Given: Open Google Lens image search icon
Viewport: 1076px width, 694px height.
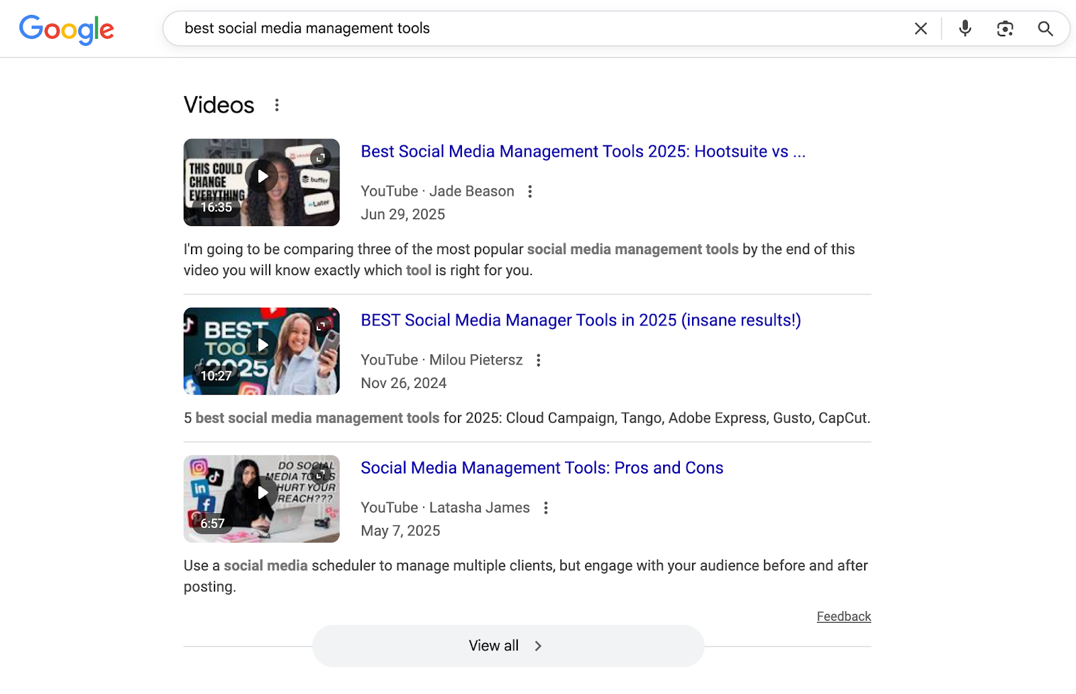Looking at the screenshot, I should (x=1005, y=28).
